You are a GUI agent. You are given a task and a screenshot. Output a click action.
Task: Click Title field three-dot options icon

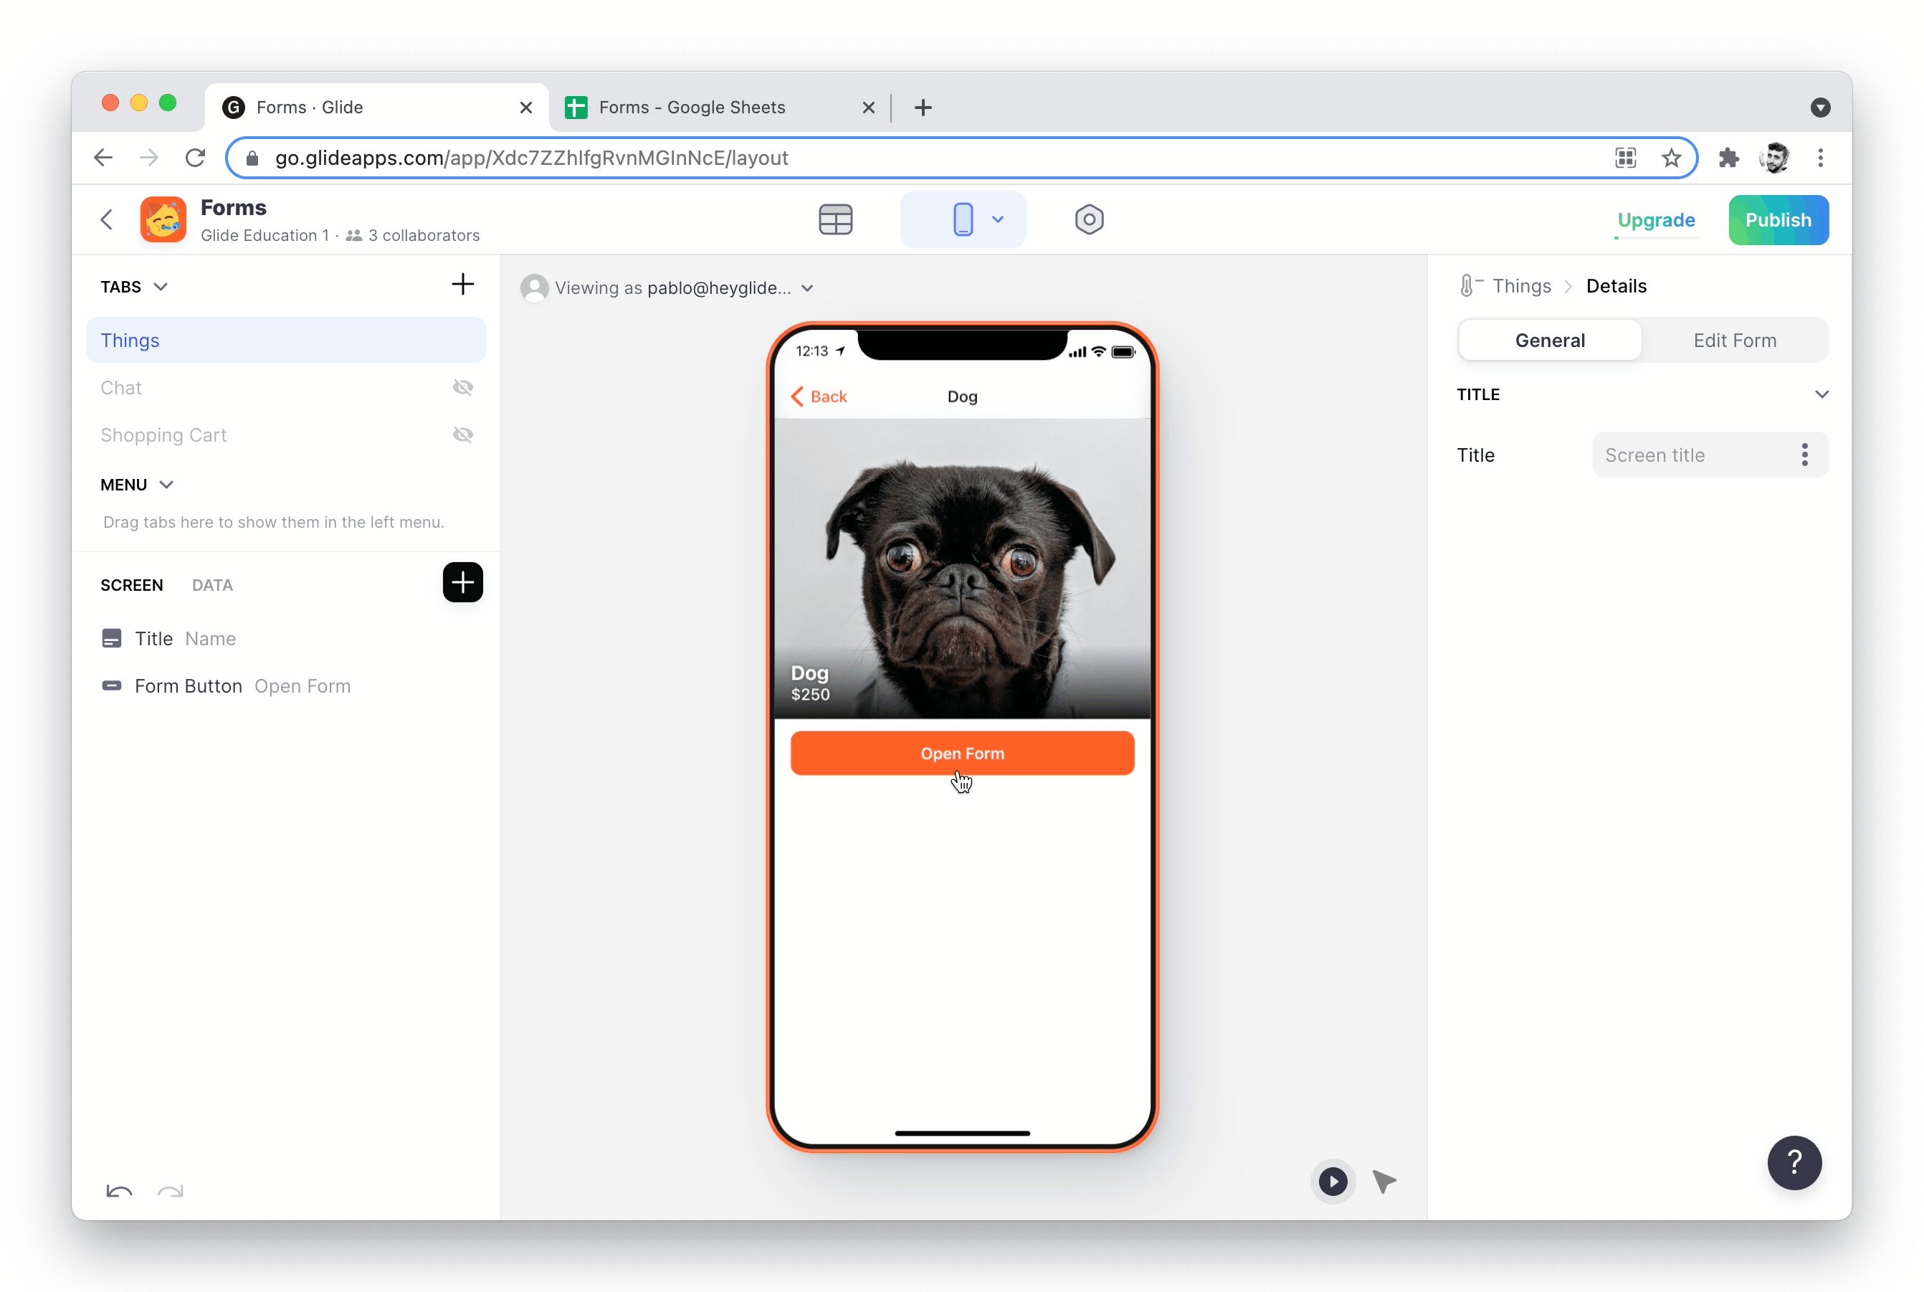[x=1804, y=455]
